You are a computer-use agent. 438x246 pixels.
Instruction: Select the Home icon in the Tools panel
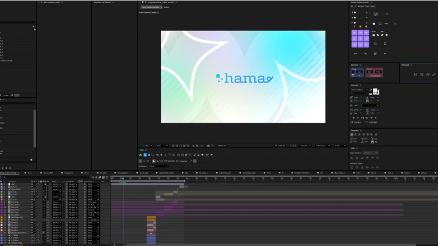[x=141, y=155]
